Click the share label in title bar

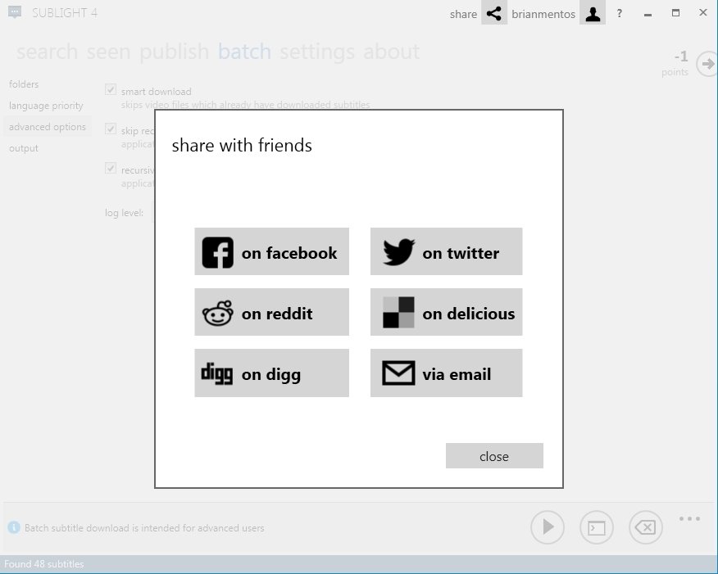463,14
